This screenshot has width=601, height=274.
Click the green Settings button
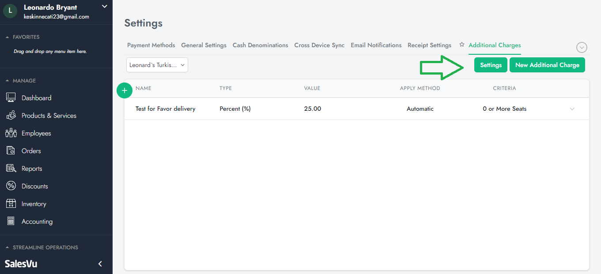click(491, 65)
